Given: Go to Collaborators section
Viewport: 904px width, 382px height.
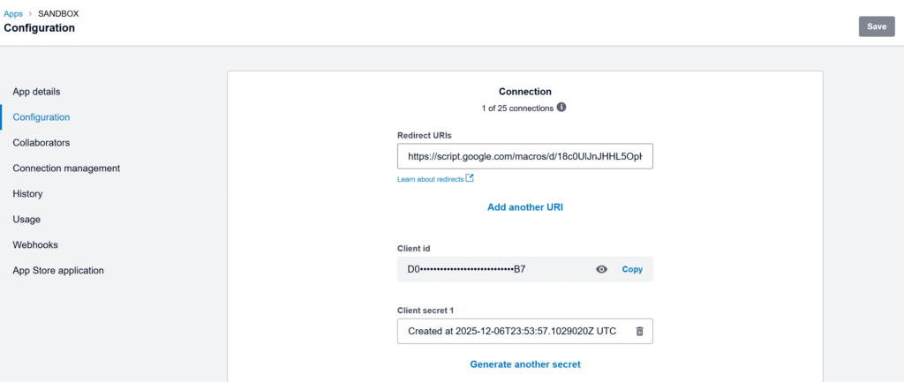Looking at the screenshot, I should tap(41, 142).
